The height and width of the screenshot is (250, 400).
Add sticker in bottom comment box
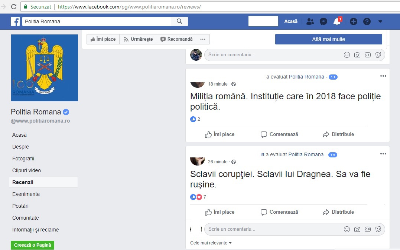(378, 229)
